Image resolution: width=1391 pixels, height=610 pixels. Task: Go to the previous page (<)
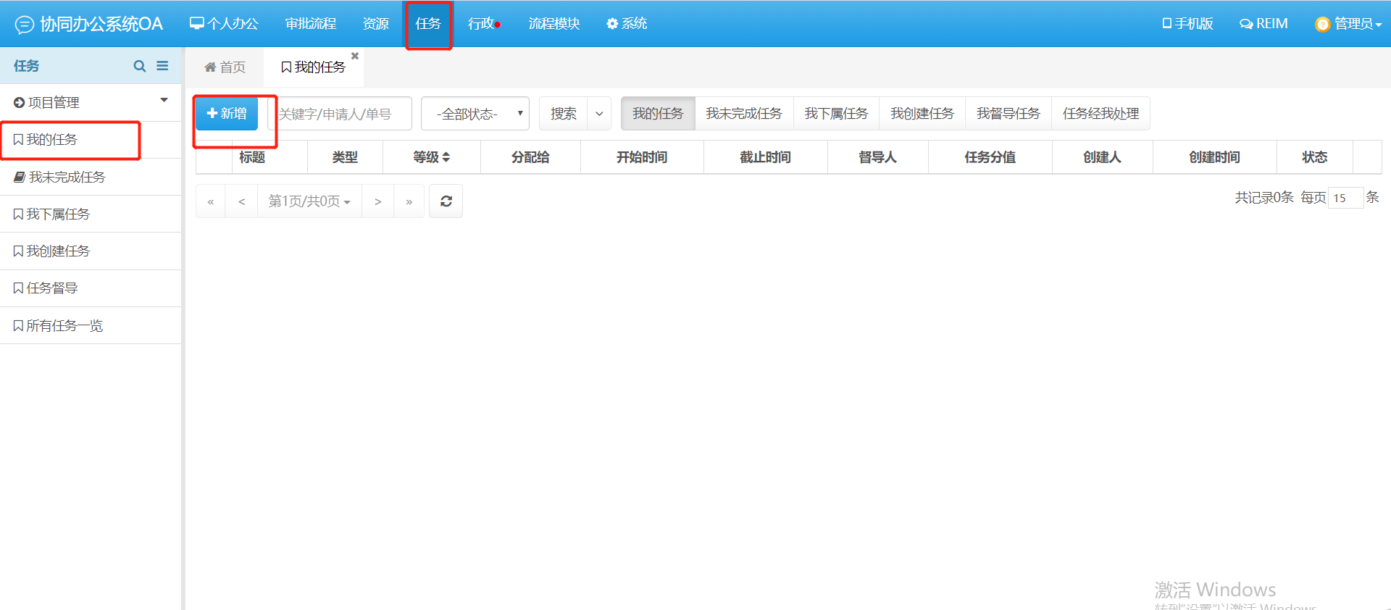(242, 201)
